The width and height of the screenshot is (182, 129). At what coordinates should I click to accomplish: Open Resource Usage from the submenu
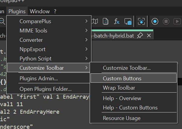coord(122,118)
